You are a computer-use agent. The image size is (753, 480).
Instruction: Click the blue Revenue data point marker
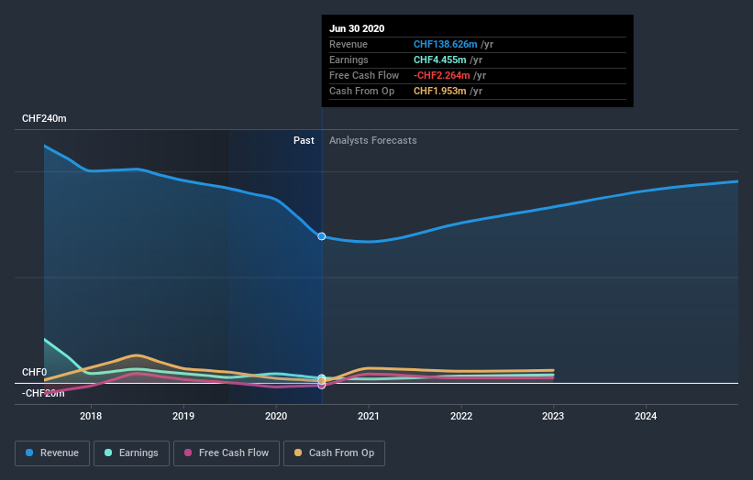coord(322,236)
